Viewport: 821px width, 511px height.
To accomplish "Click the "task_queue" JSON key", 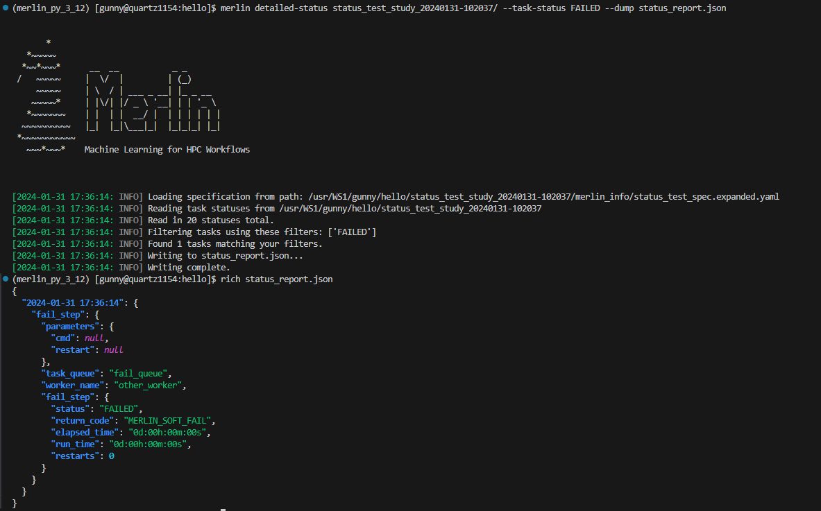I will (x=70, y=374).
